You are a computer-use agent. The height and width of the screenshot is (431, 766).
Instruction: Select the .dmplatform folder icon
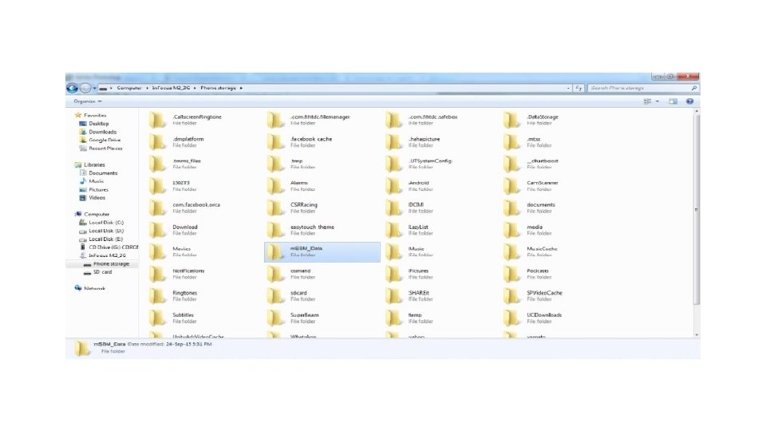pyautogui.click(x=157, y=142)
